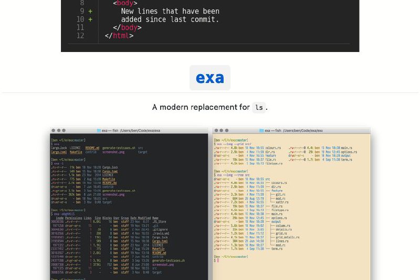Click "grid_details.rs" in the tree listing
420x280 pixels.
point(287,237)
